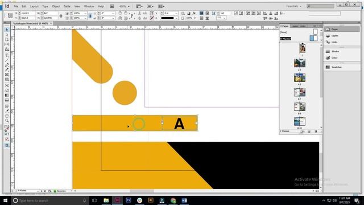
Task: Open the Object menu
Action: (56, 6)
